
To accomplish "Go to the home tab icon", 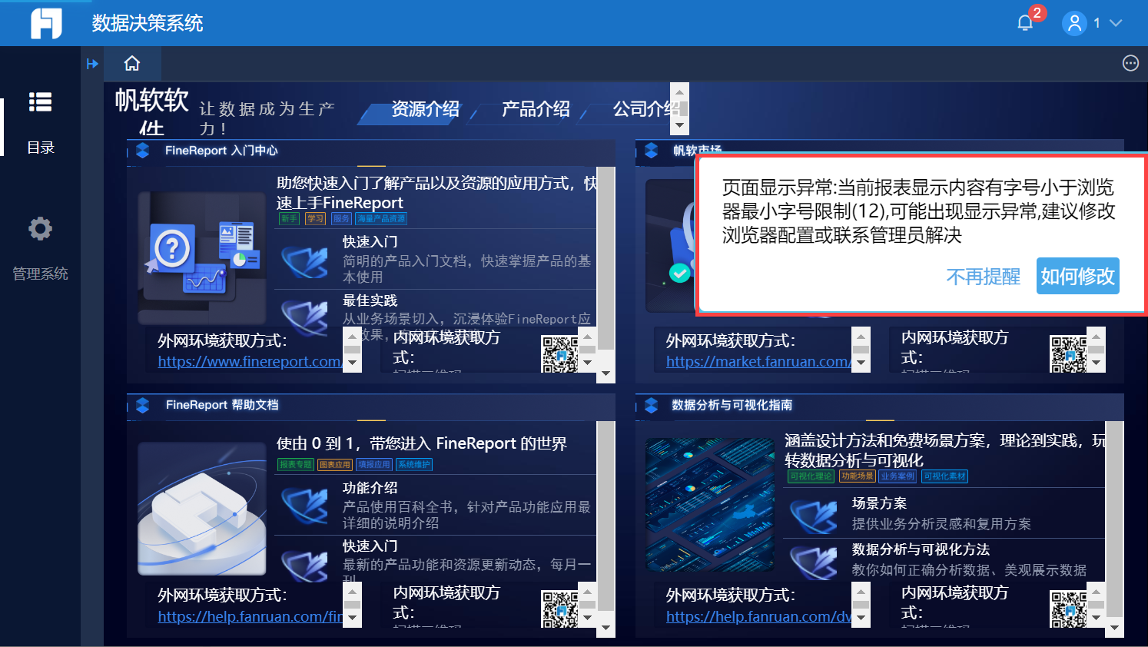I will (132, 63).
